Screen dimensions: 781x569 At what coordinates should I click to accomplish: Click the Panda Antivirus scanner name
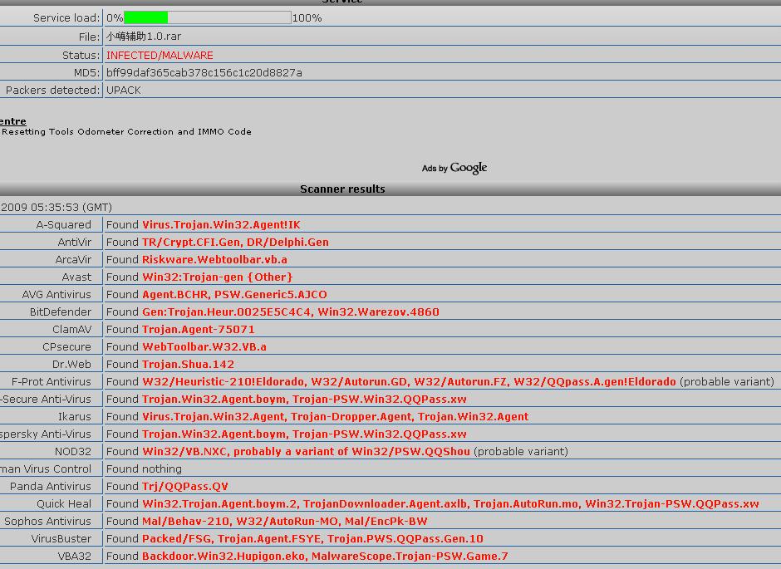[x=51, y=486]
